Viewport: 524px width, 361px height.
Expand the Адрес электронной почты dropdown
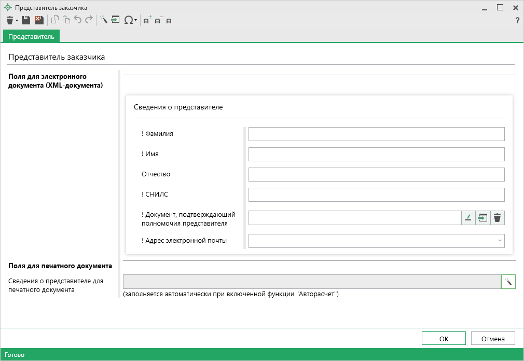pyautogui.click(x=500, y=241)
